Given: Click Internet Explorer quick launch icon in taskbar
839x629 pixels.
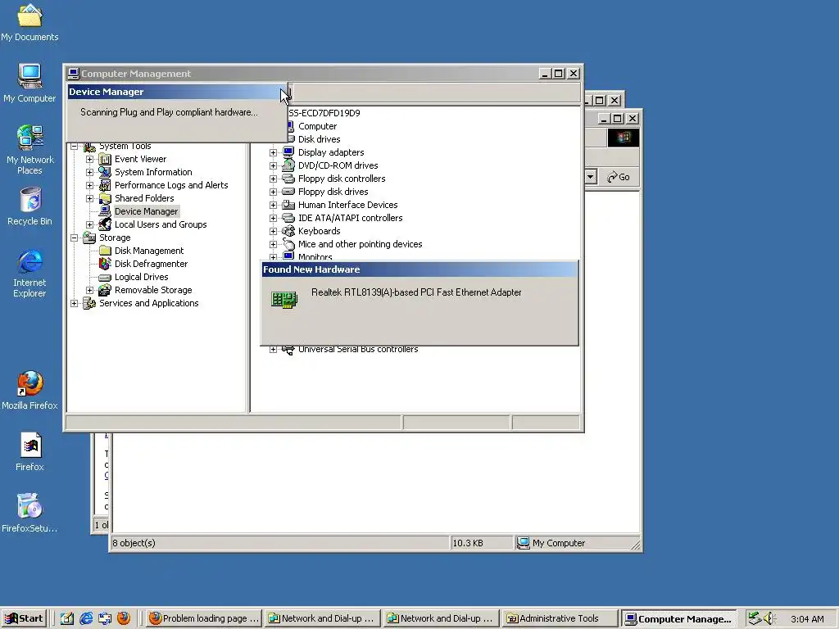Looking at the screenshot, I should (86, 618).
